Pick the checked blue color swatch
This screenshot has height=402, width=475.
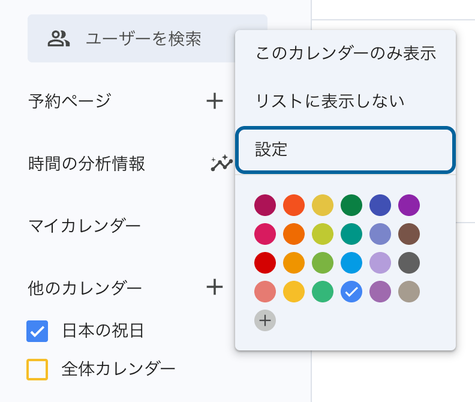(x=351, y=292)
